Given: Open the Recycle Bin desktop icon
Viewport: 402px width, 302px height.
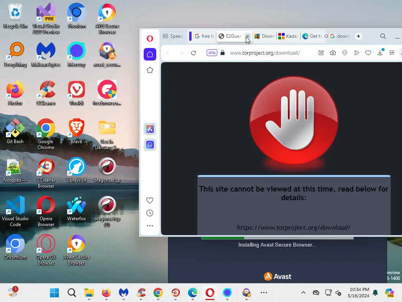Looking at the screenshot, I should (x=15, y=16).
